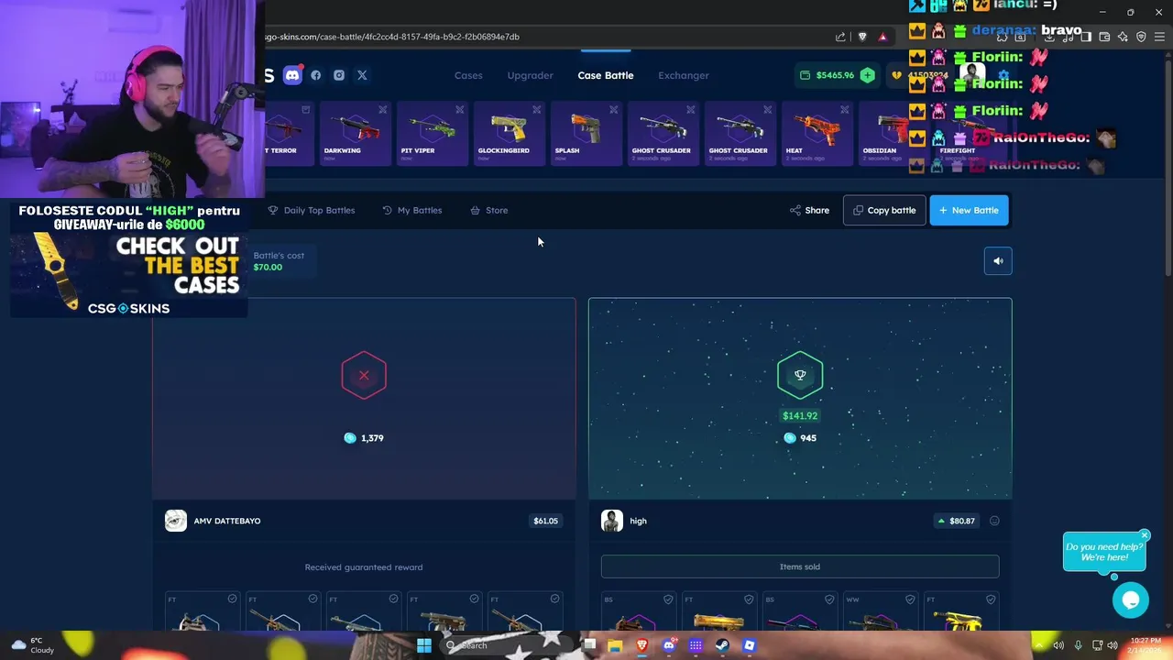Open the Store link
The image size is (1173, 660).
click(x=489, y=210)
